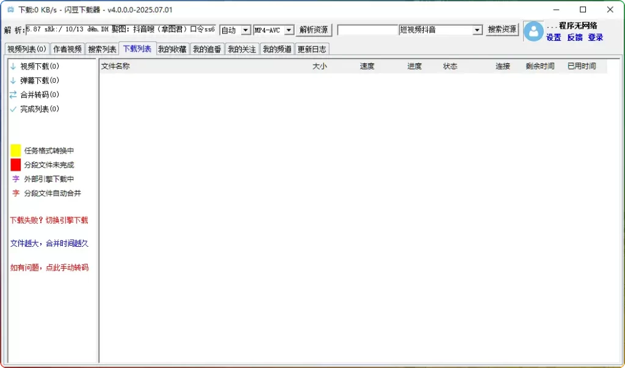This screenshot has width=625, height=368.
Task: Click 分段文件自动合并 legend text
Action: [52, 193]
